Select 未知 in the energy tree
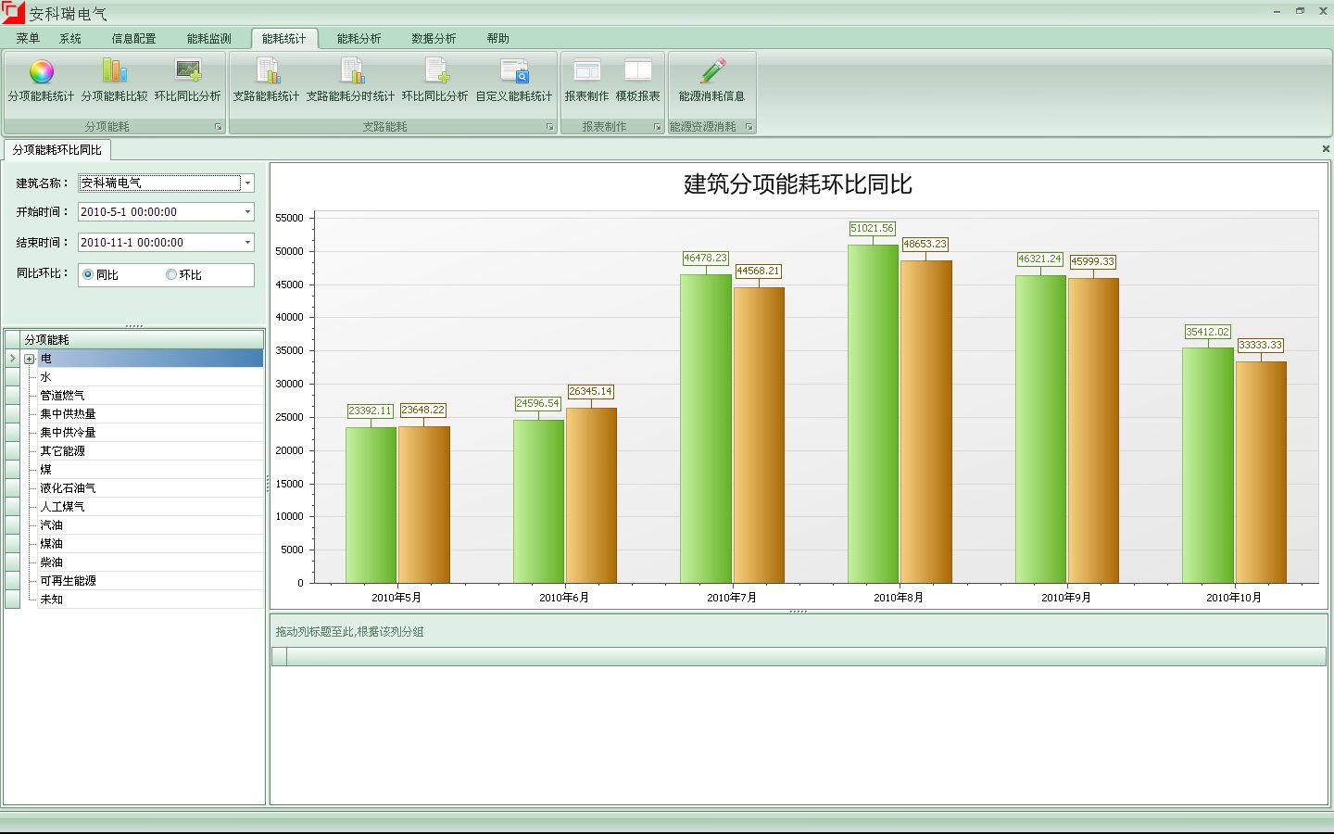1334x834 pixels. [51, 600]
